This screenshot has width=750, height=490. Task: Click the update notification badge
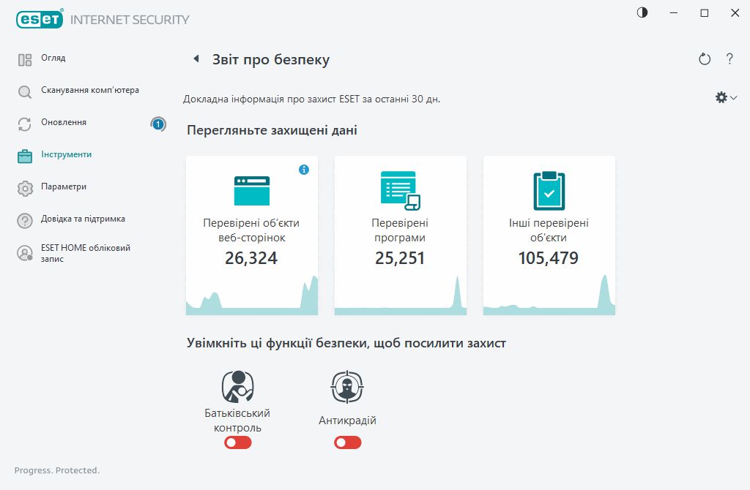(158, 124)
